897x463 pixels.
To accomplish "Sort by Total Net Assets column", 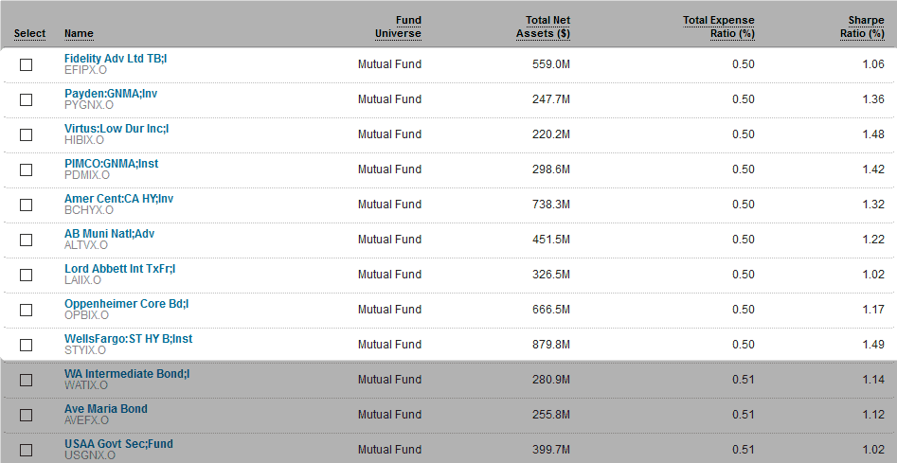I will point(543,27).
